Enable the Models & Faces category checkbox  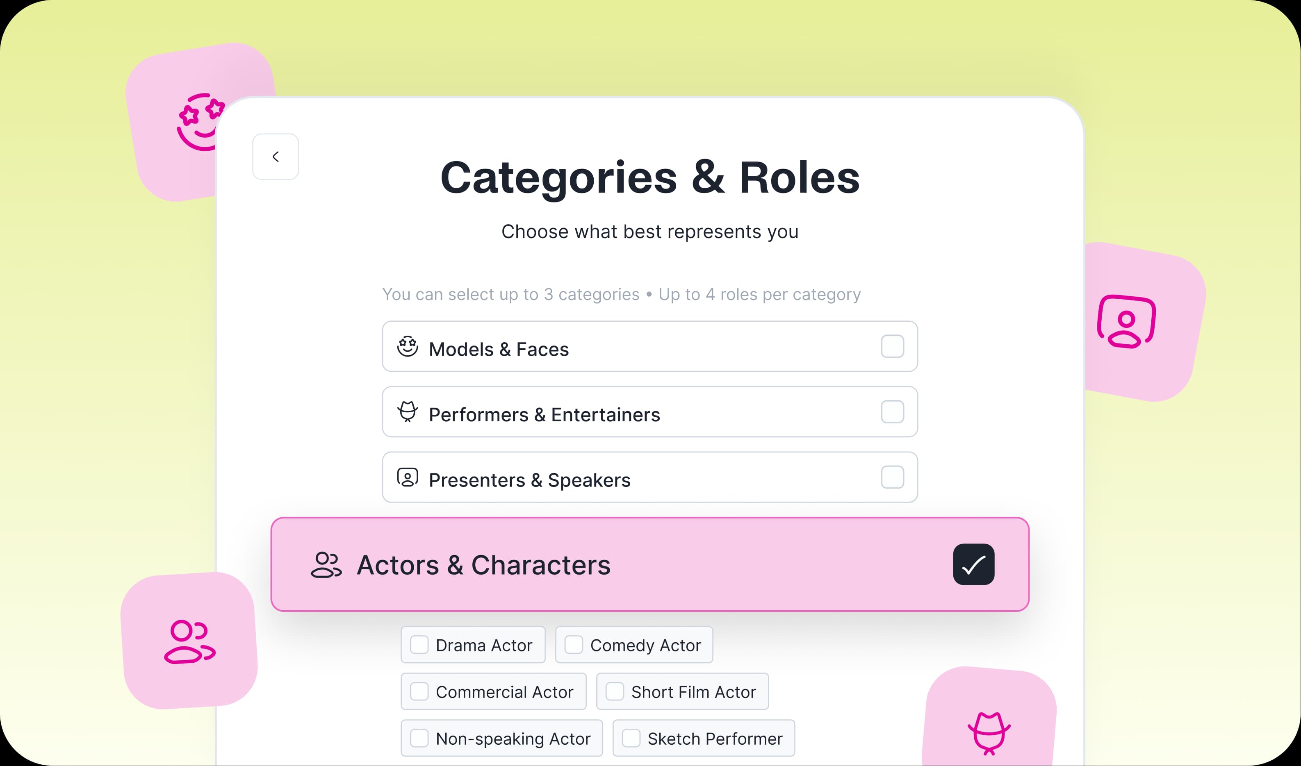pyautogui.click(x=893, y=347)
